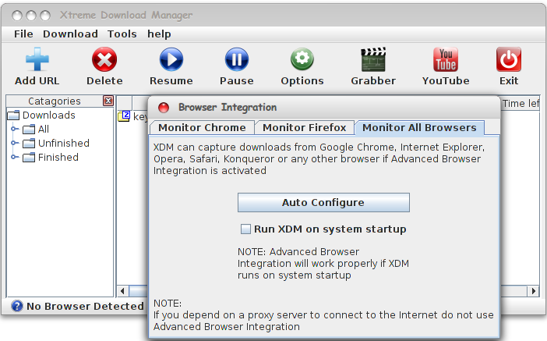The image size is (547, 341).
Task: Click the Time left column header
Action: (x=521, y=104)
